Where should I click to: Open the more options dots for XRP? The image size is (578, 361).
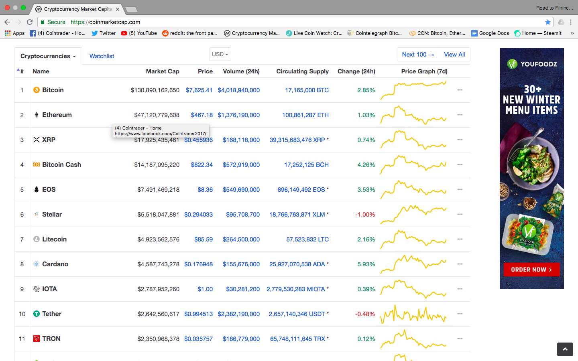460,140
